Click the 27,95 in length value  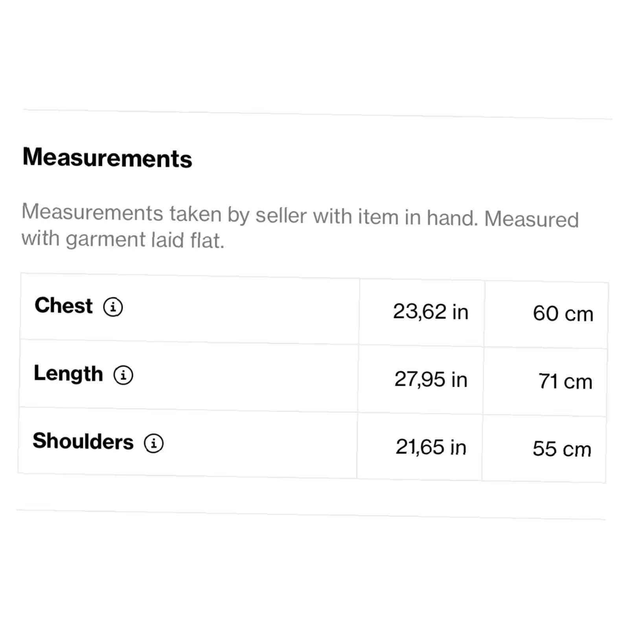[431, 379]
